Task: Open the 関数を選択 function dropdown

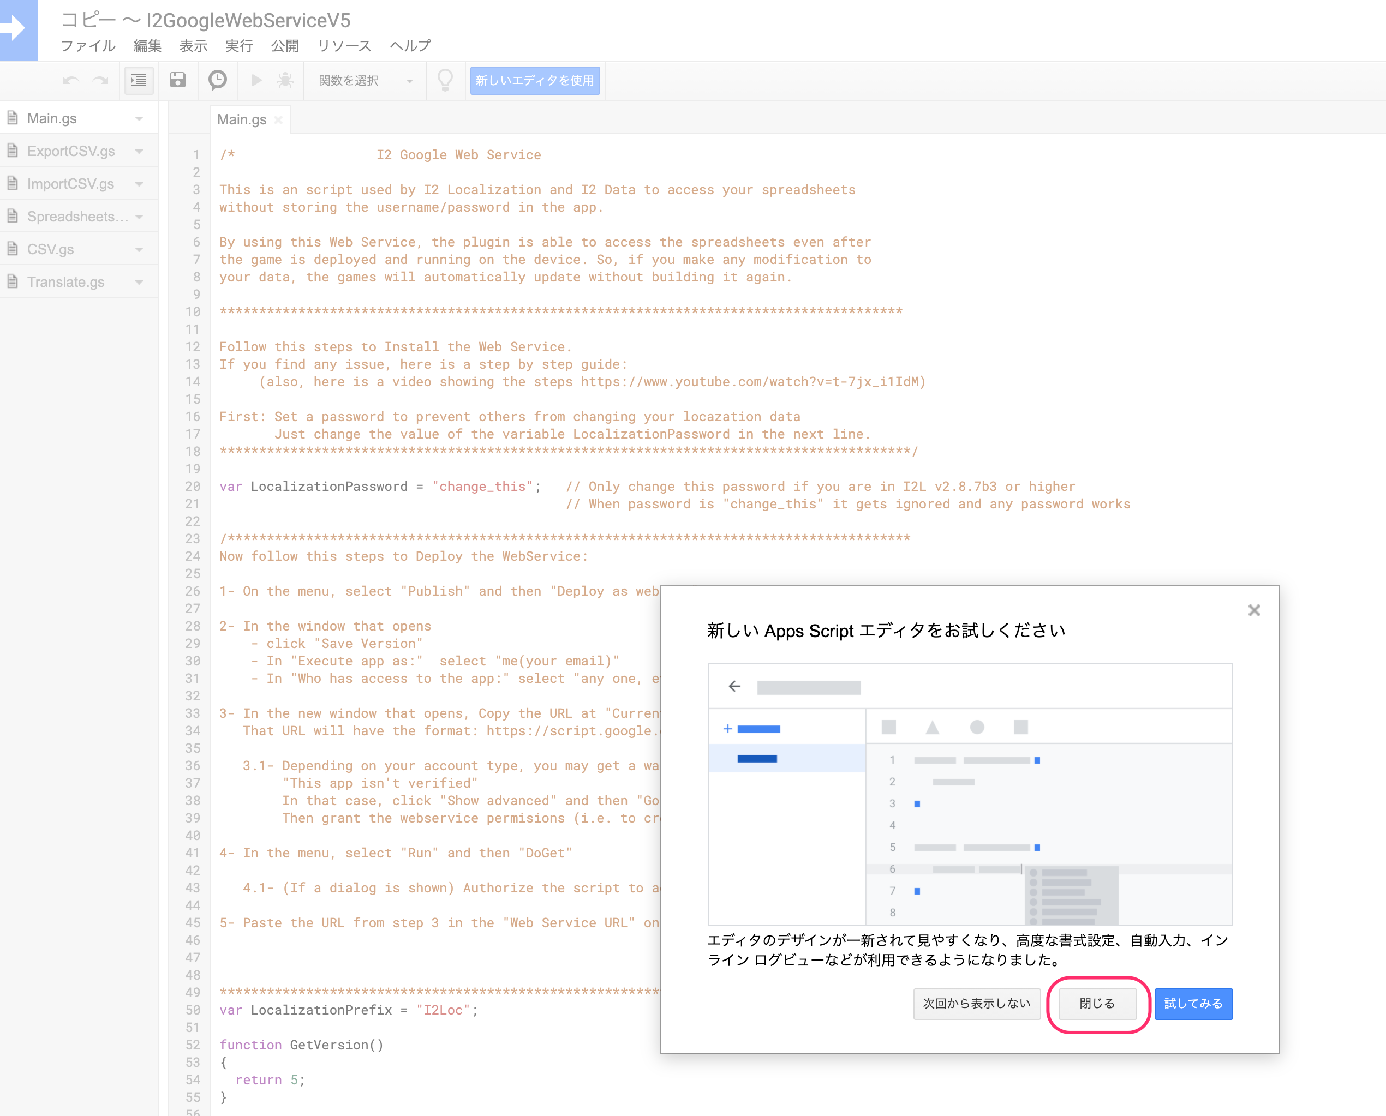Action: pyautogui.click(x=365, y=81)
